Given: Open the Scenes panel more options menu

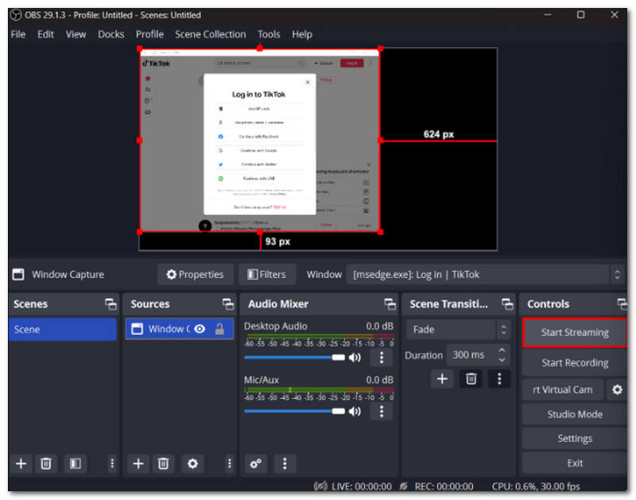Looking at the screenshot, I should click(x=112, y=463).
